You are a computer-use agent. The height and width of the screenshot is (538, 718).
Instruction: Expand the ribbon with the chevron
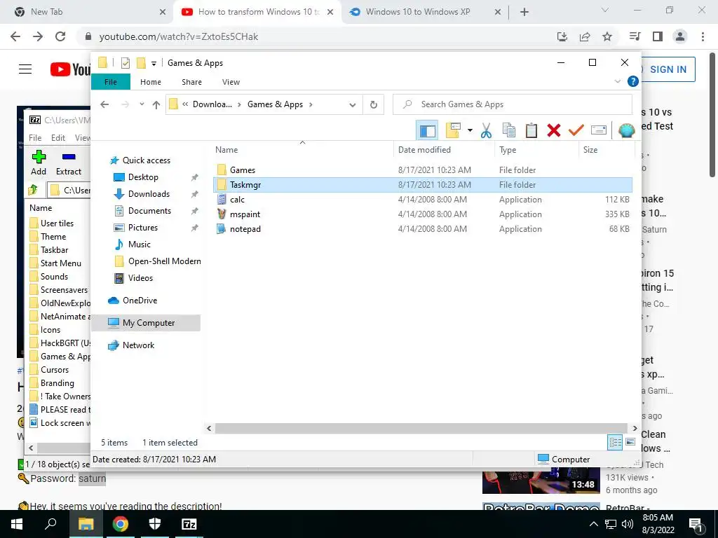(617, 81)
